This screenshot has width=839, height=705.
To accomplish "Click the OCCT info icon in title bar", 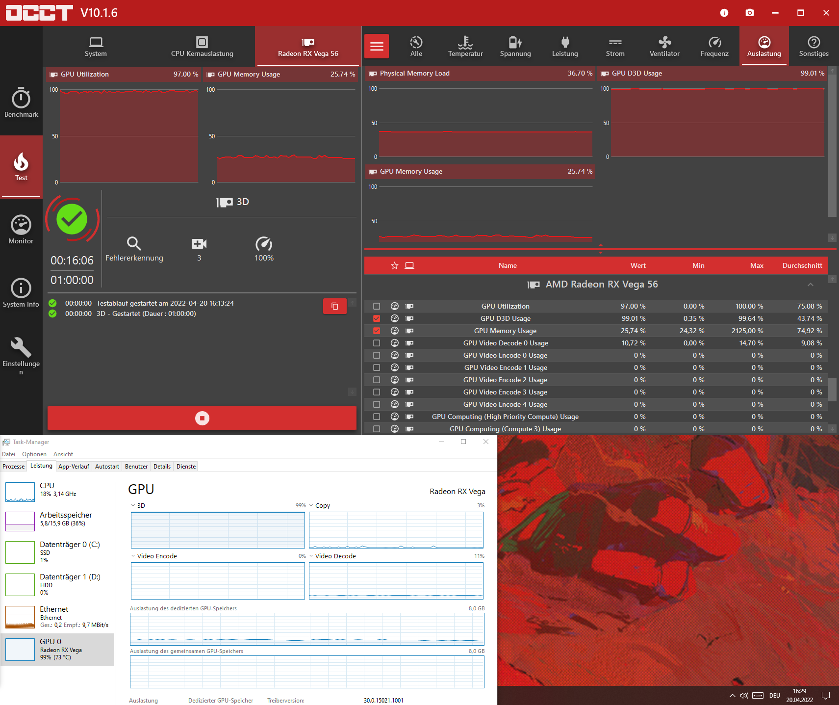I will [724, 13].
